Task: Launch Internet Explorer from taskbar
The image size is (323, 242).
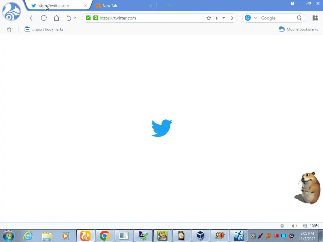Action: point(28,236)
